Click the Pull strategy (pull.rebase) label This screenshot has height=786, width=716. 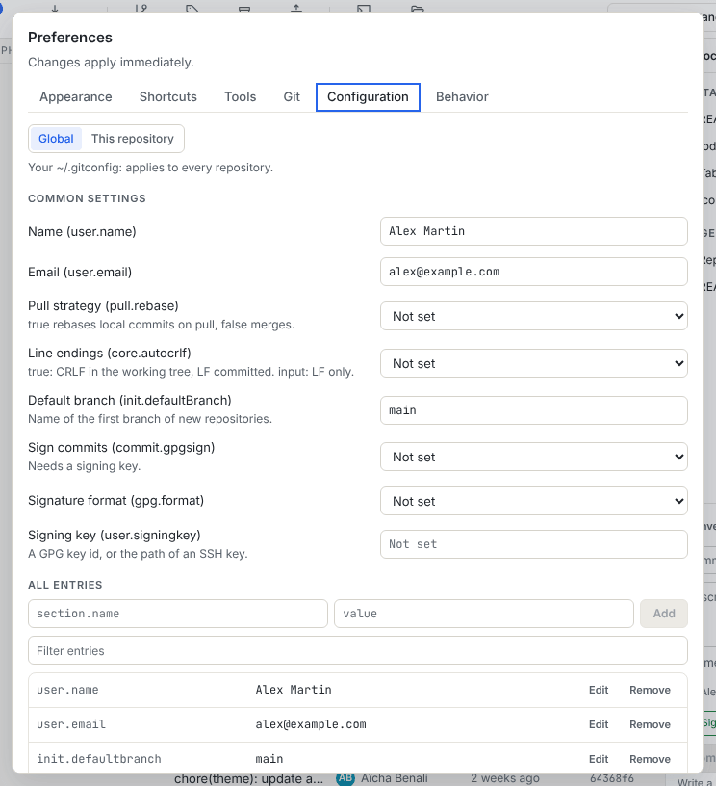point(103,305)
